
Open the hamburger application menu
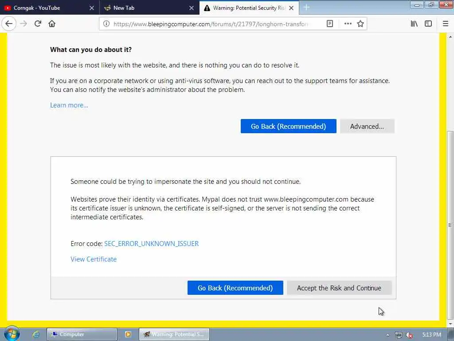[446, 24]
